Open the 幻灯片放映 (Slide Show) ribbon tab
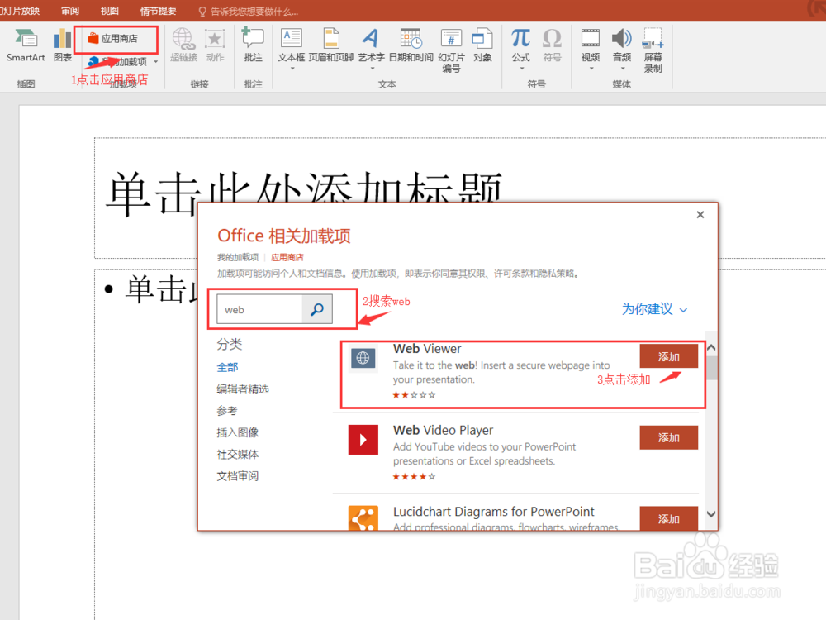The height and width of the screenshot is (620, 826). [x=20, y=11]
